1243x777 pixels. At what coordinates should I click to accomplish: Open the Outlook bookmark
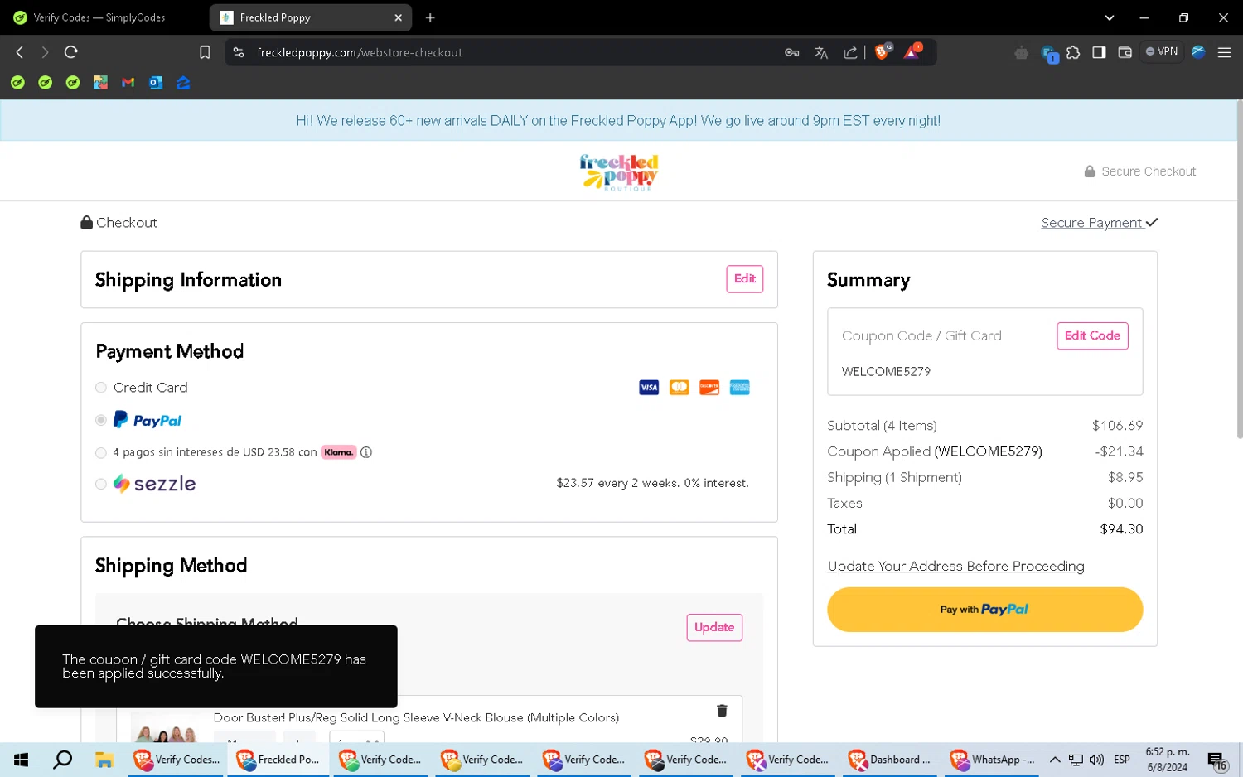(x=156, y=82)
